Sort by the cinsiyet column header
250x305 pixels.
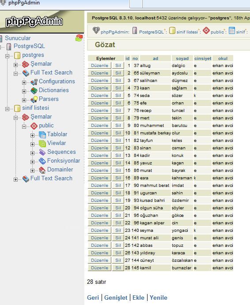203,58
